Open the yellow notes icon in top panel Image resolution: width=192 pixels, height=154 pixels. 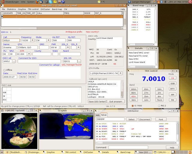coord(55,2)
